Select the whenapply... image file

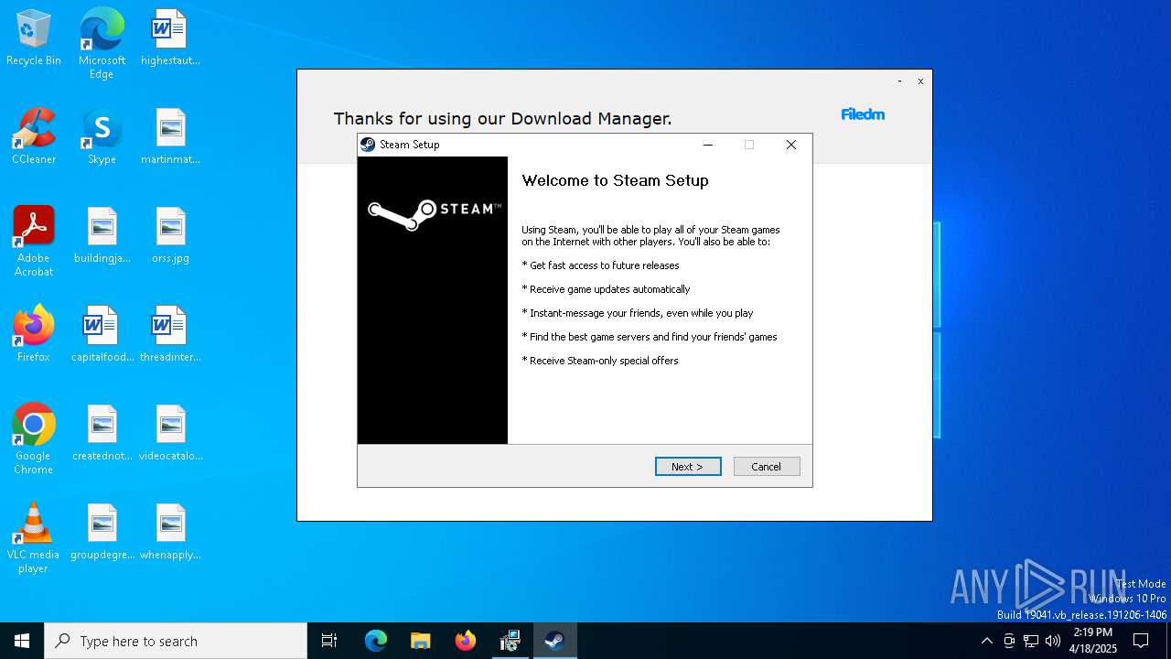pos(170,533)
